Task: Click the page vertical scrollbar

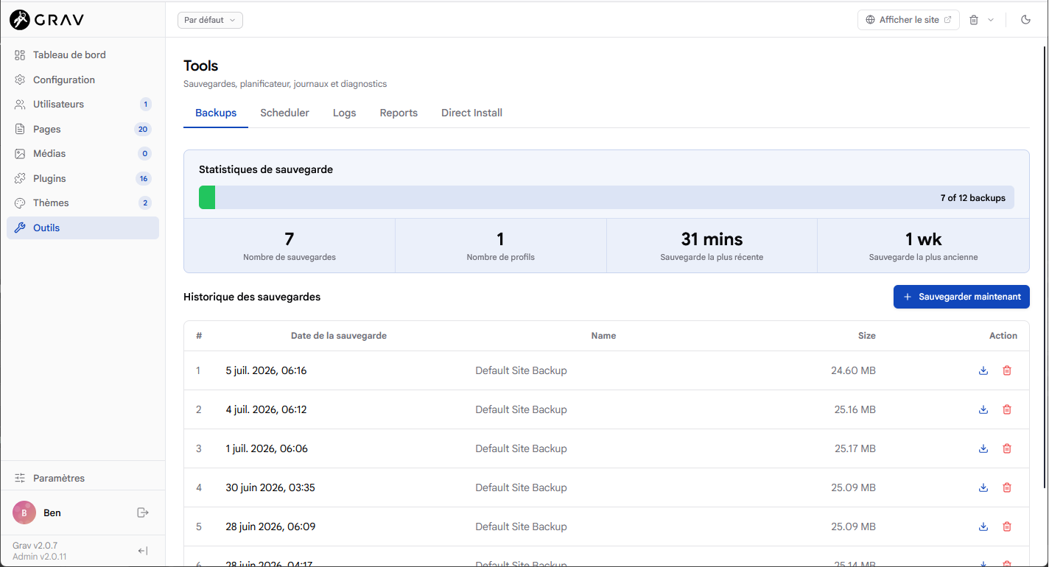Action: coord(1045,267)
